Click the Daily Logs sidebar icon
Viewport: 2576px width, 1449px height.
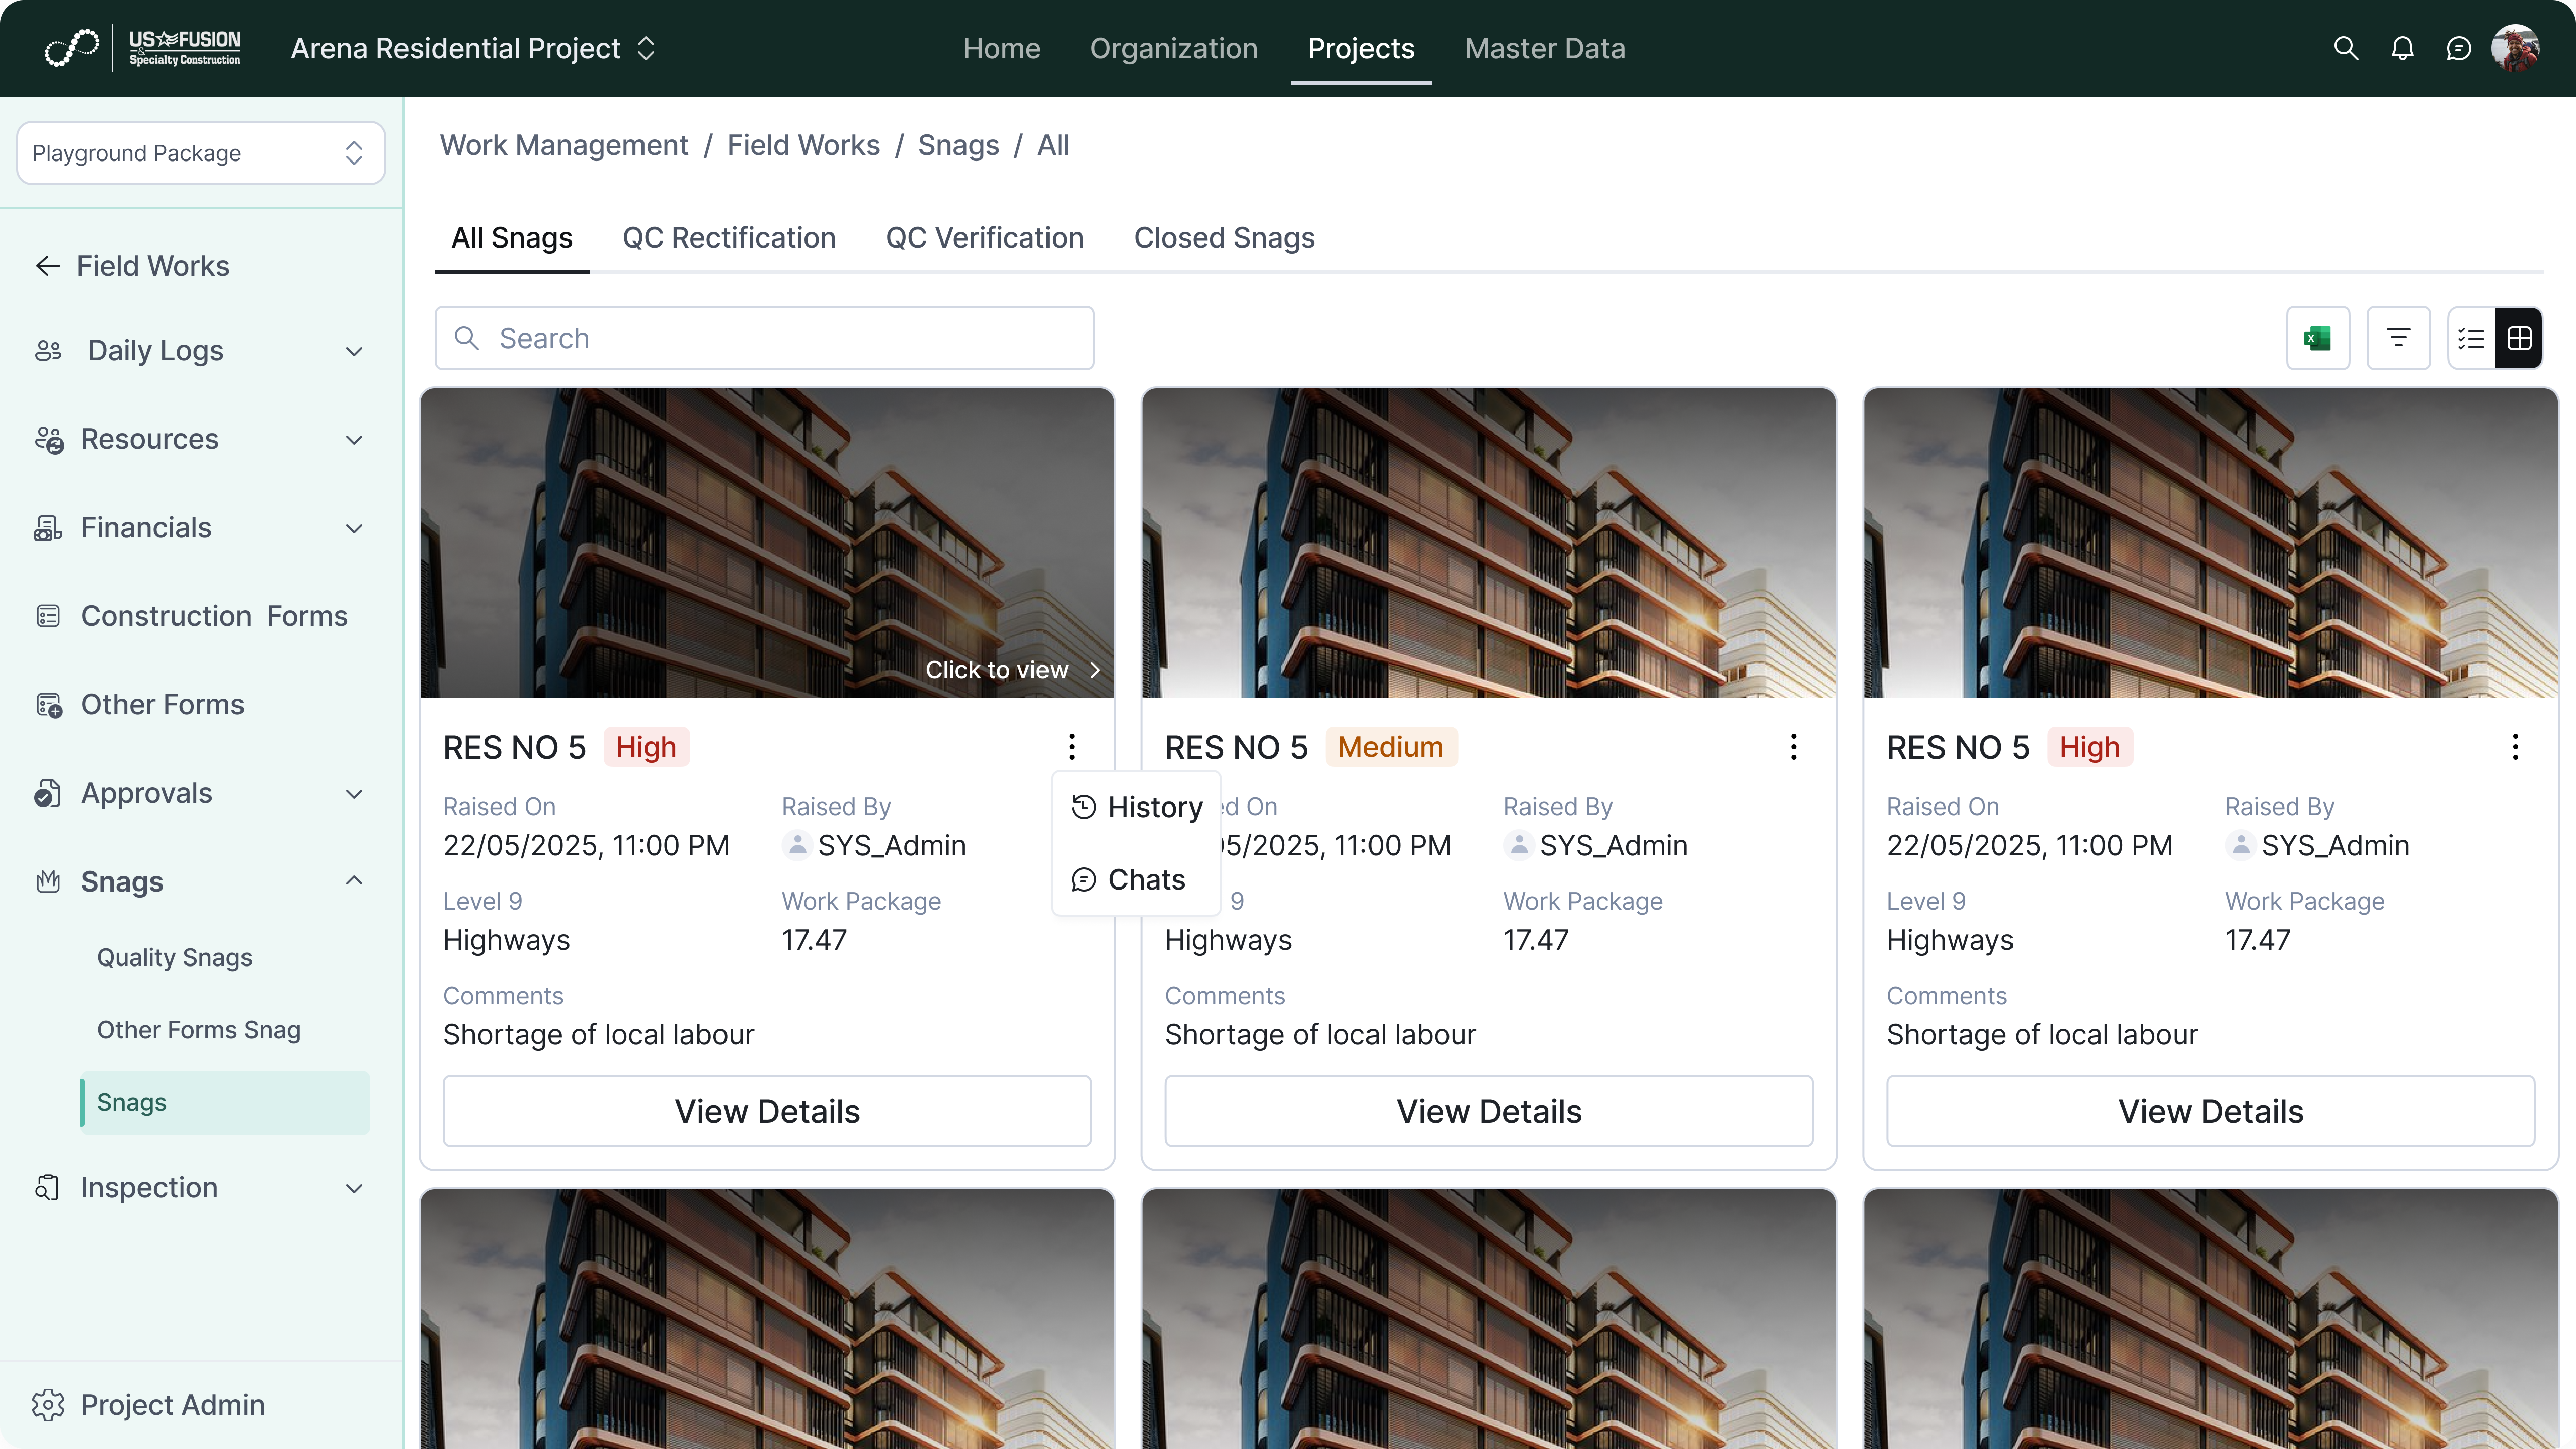tap(48, 351)
